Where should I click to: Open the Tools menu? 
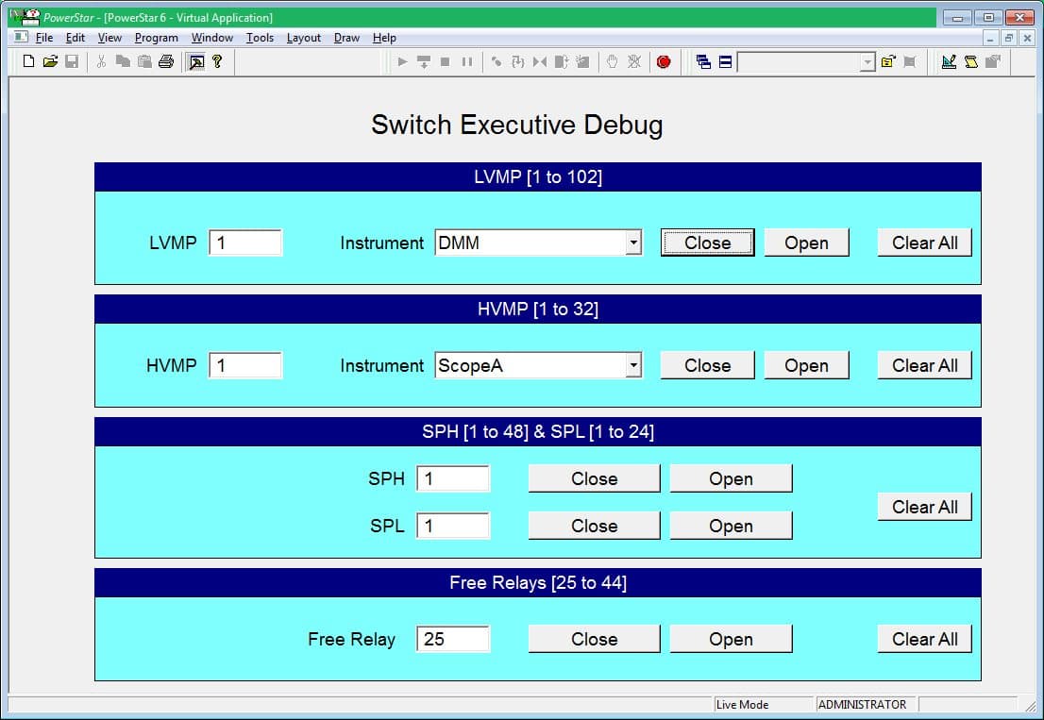(x=260, y=37)
